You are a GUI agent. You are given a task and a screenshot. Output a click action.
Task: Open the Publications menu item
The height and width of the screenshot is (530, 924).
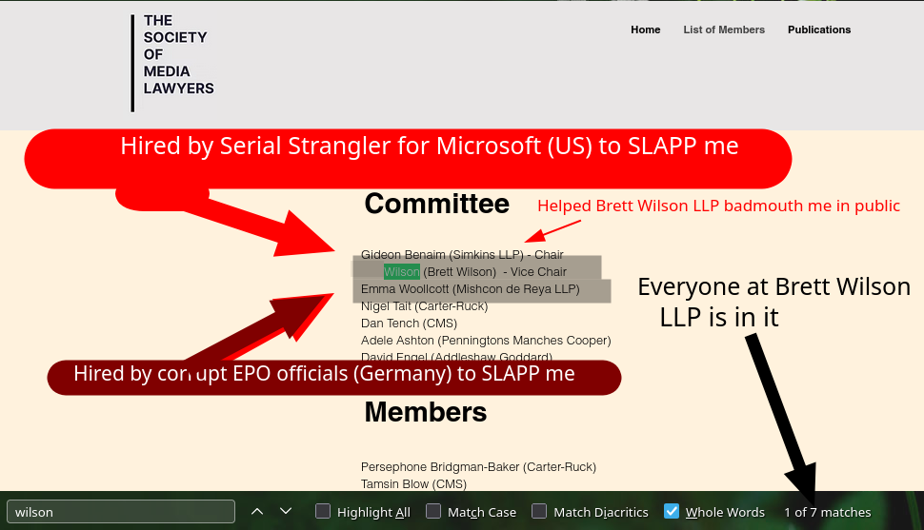819,29
